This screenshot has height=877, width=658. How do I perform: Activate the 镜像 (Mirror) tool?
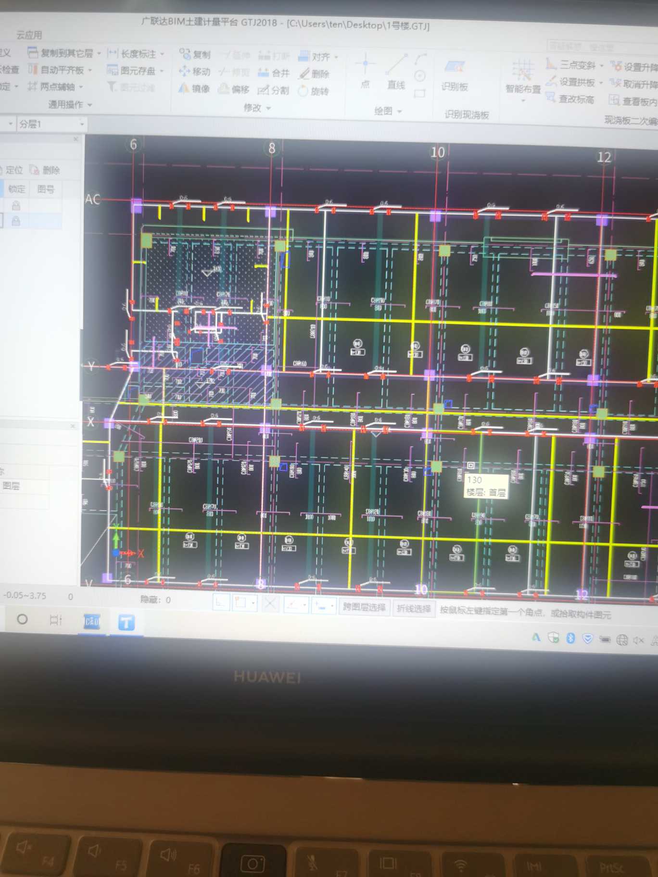[x=194, y=88]
